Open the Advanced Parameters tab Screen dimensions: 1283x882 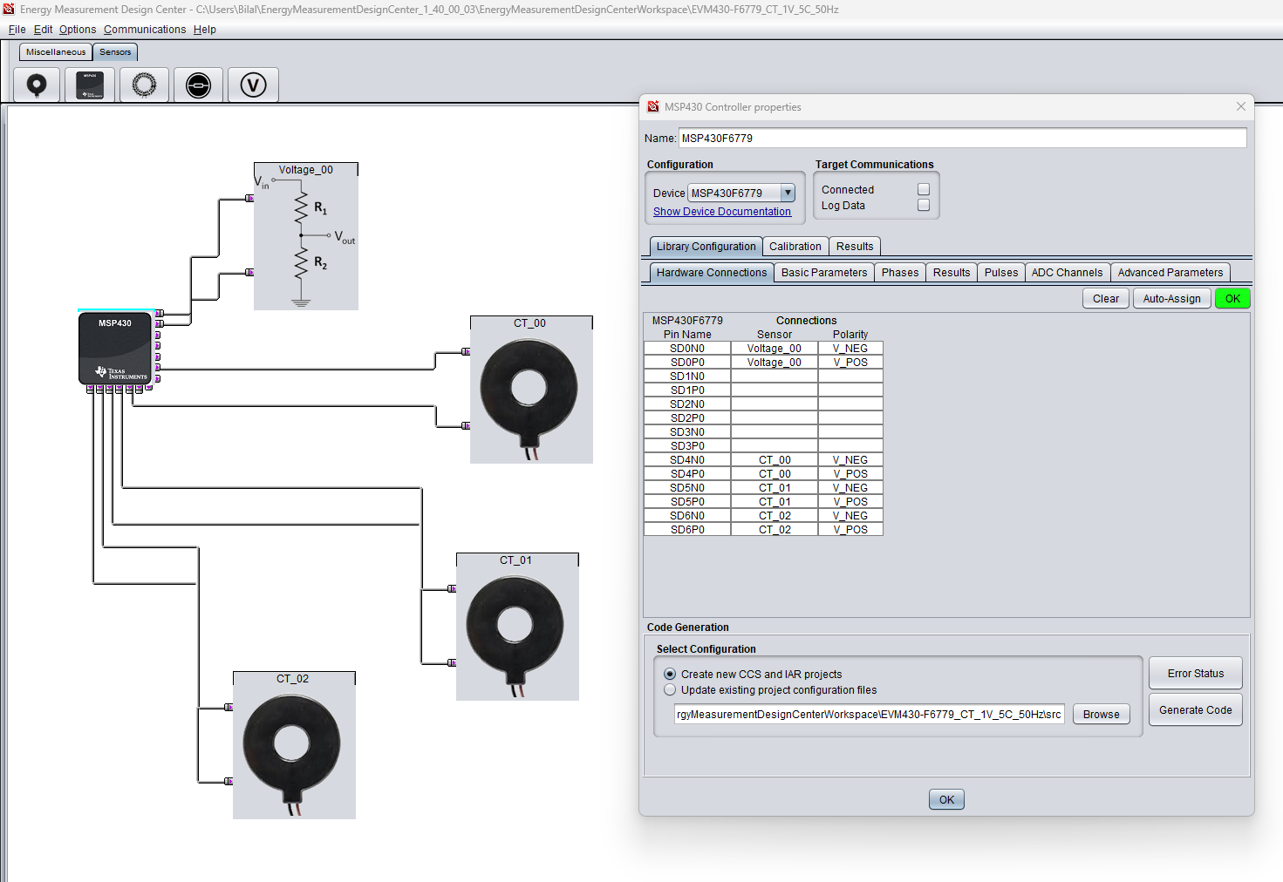(1170, 273)
